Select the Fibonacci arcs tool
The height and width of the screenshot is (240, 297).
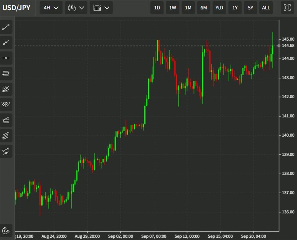pos(6,105)
